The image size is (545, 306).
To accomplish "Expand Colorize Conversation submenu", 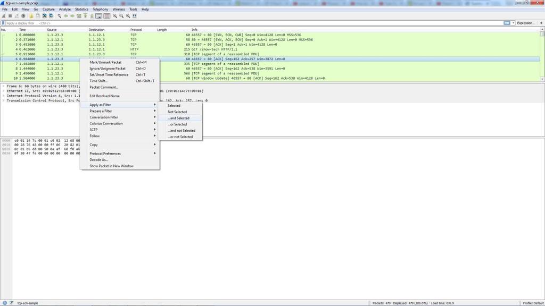I will 120,123.
